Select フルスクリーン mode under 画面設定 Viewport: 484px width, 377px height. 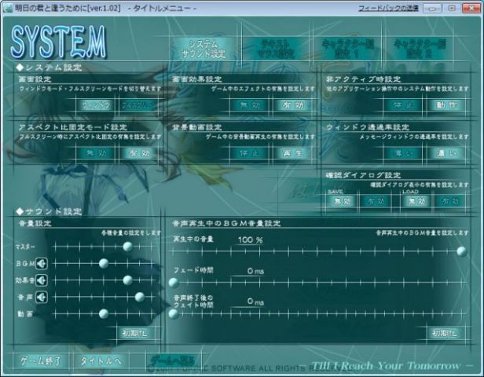click(x=137, y=104)
